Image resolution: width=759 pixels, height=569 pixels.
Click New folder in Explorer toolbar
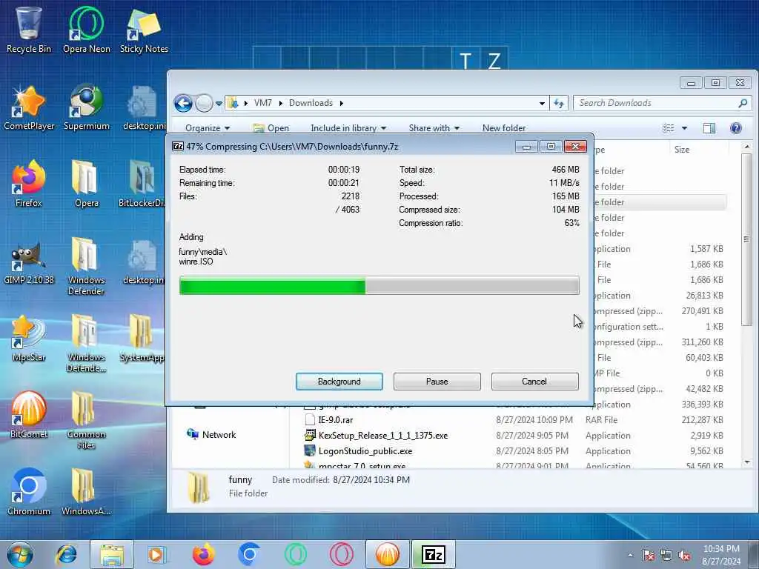click(x=504, y=127)
